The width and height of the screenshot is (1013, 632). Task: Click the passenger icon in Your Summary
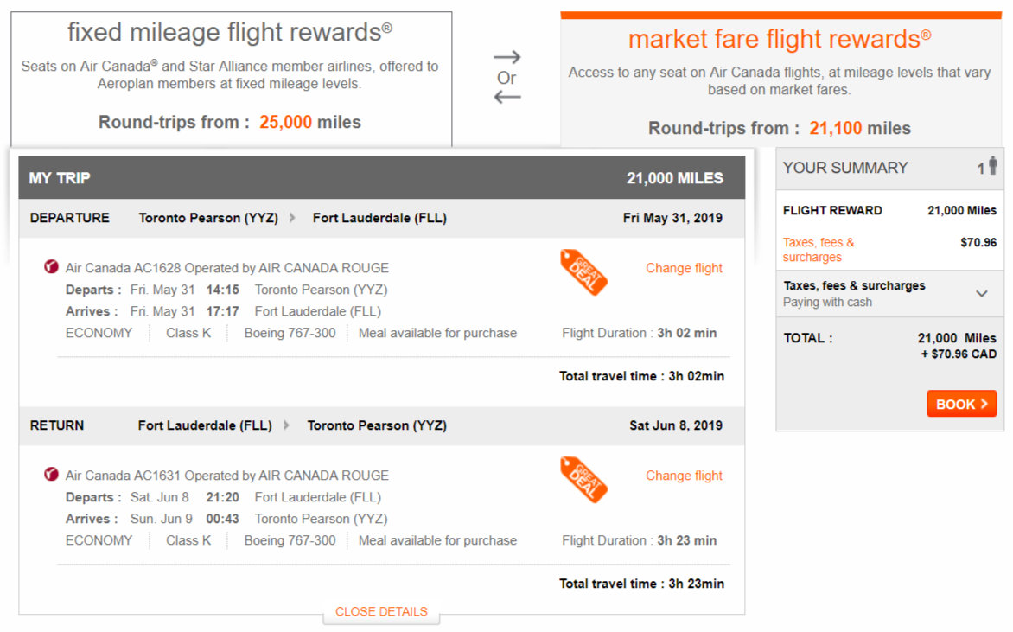pyautogui.click(x=992, y=167)
